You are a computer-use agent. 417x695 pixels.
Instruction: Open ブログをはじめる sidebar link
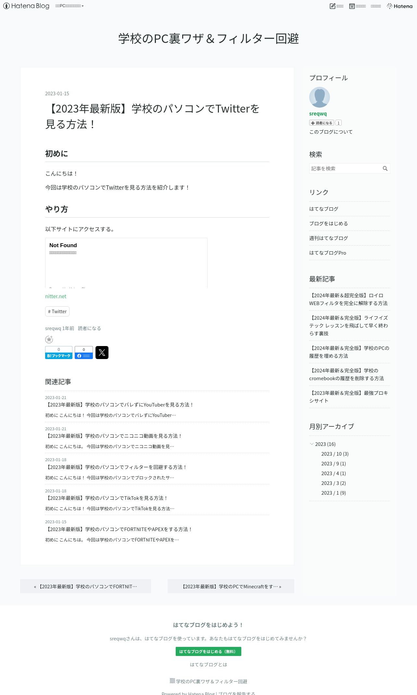click(x=328, y=223)
